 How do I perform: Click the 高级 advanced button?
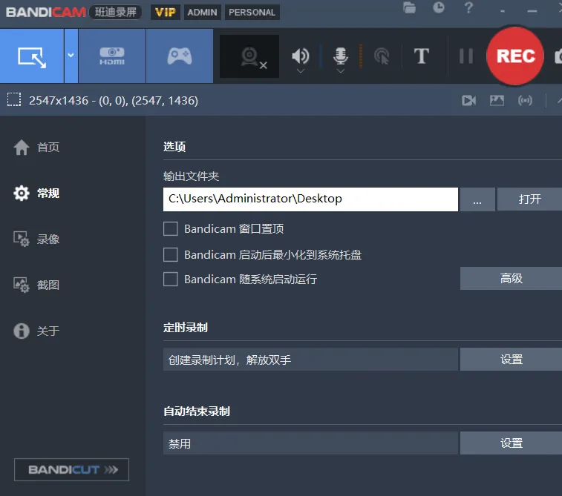(511, 279)
